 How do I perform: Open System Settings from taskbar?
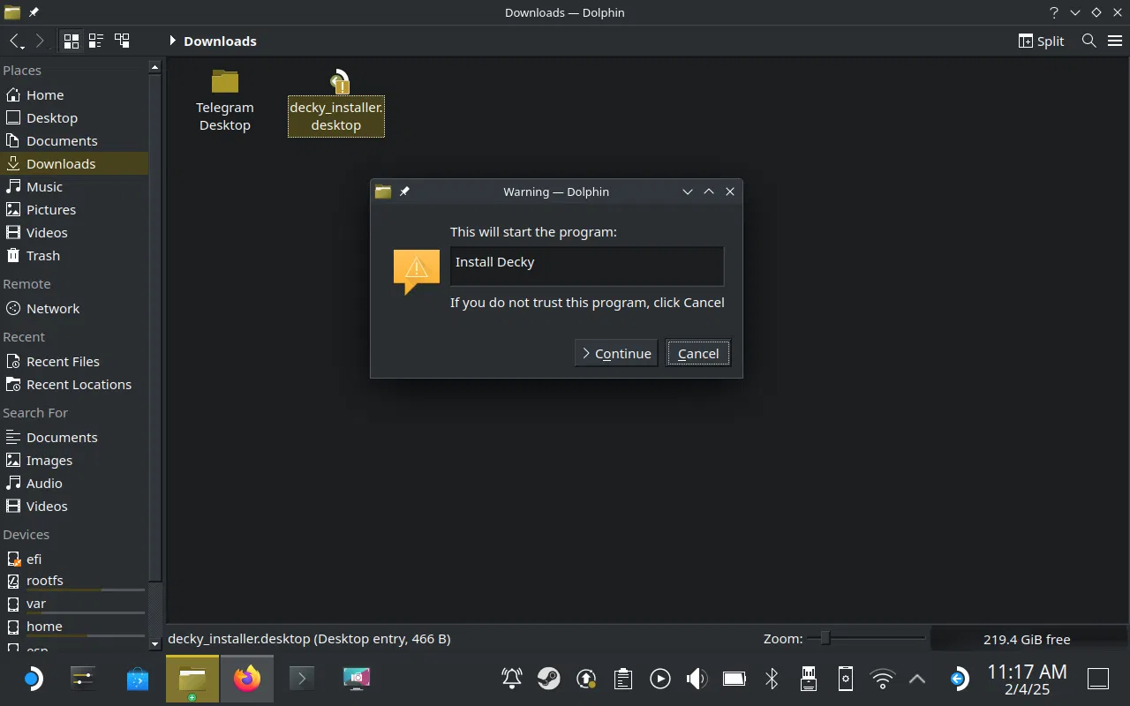[x=82, y=679]
